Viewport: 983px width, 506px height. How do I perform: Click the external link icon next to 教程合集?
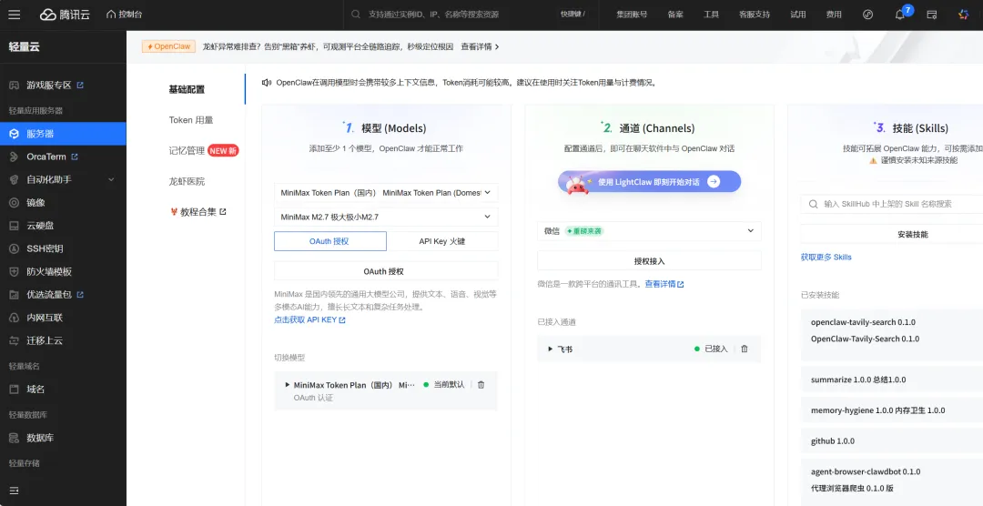(x=223, y=212)
